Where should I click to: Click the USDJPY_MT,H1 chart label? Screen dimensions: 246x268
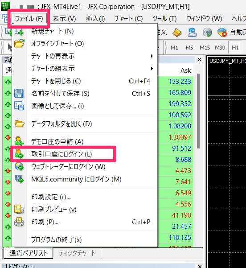228,61
